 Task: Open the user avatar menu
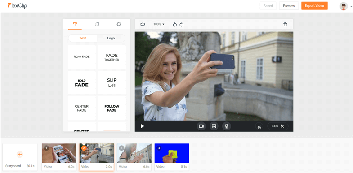pyautogui.click(x=344, y=6)
